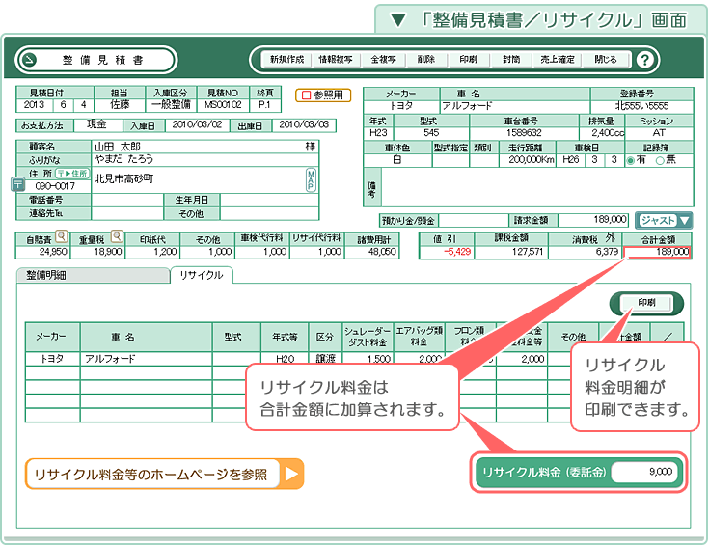The width and height of the screenshot is (709, 545).
Task: Click the empty 生年月日 field
Action: coord(269,200)
